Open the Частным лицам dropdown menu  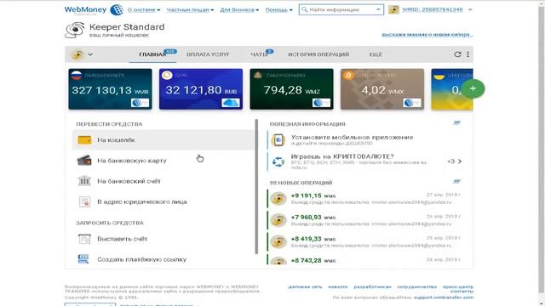coord(190,9)
